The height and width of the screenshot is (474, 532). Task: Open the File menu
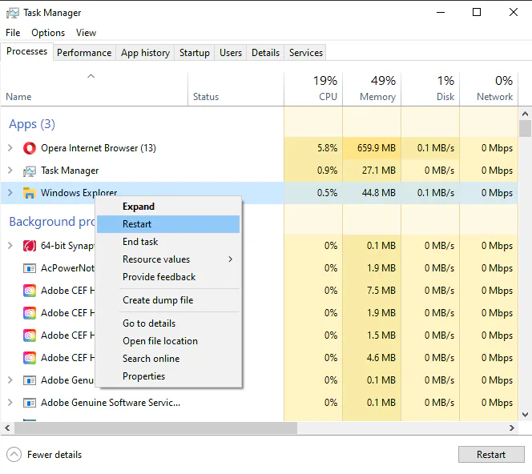point(13,33)
